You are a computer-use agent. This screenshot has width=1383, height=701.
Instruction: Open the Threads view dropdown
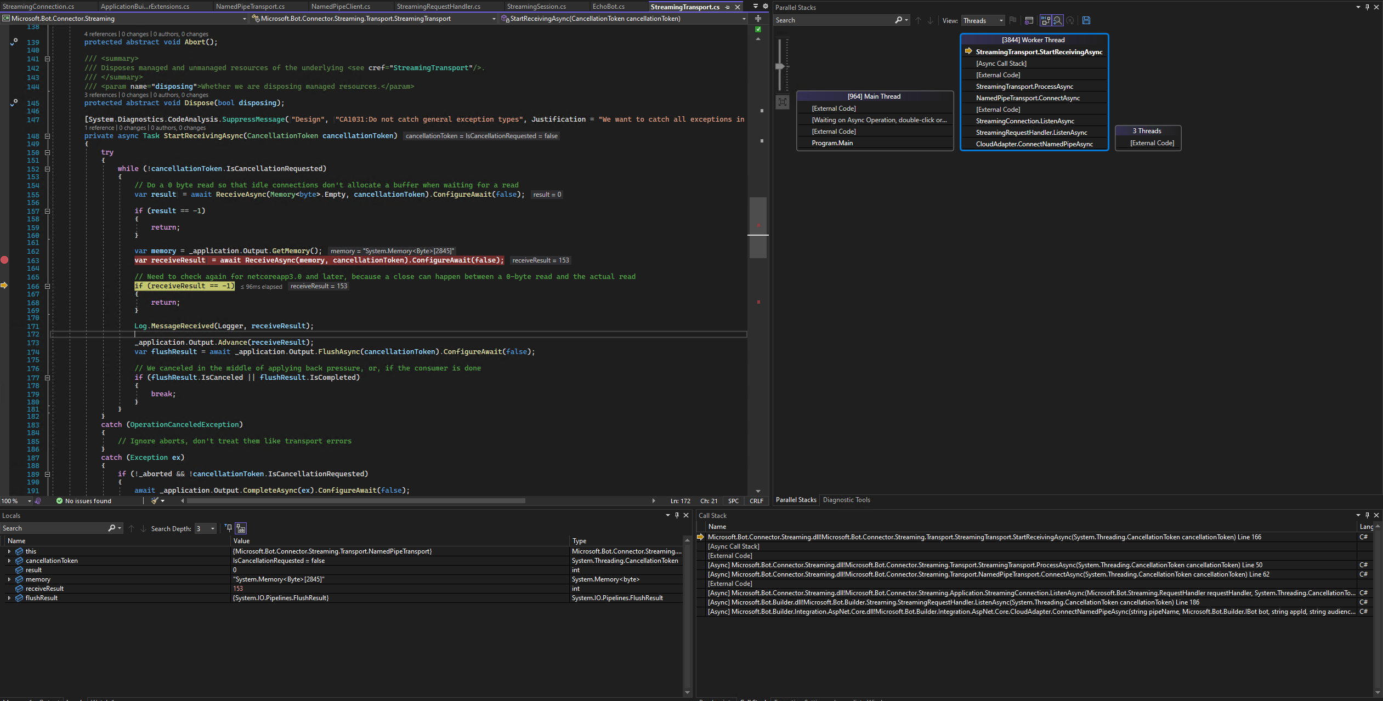coord(1000,20)
